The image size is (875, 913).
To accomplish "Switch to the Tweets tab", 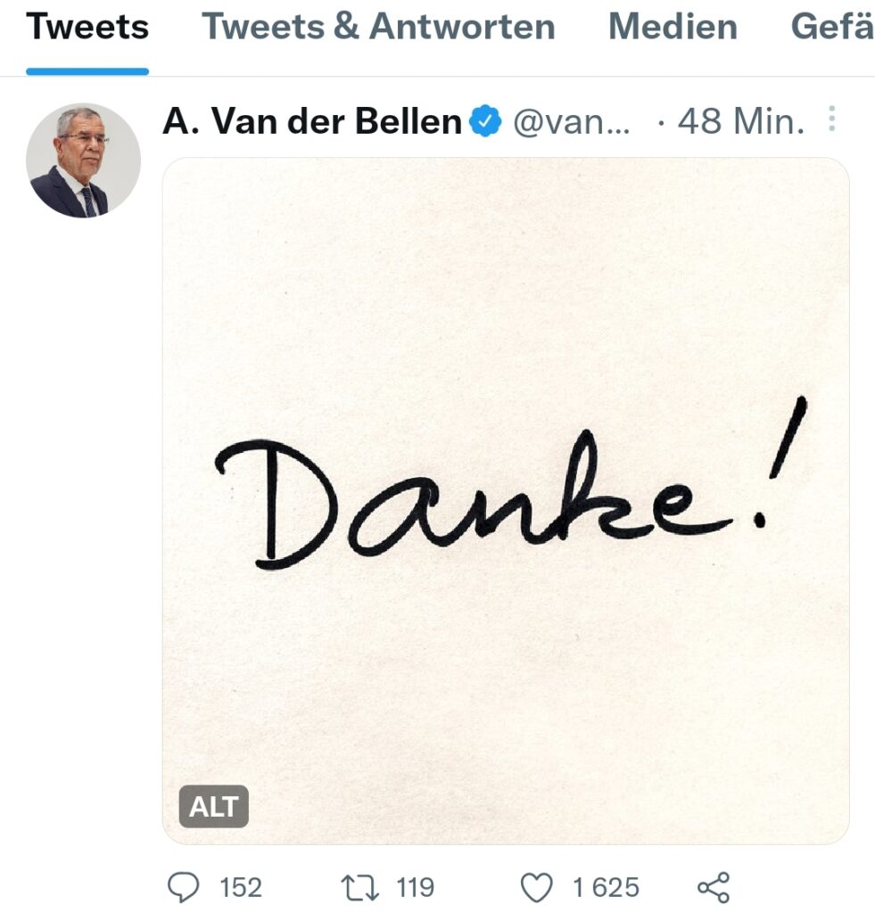I will point(87,28).
